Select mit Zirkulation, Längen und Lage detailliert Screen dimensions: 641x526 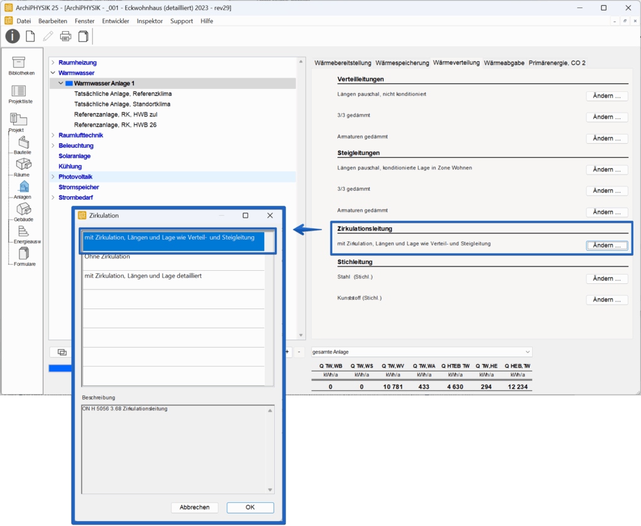click(173, 280)
